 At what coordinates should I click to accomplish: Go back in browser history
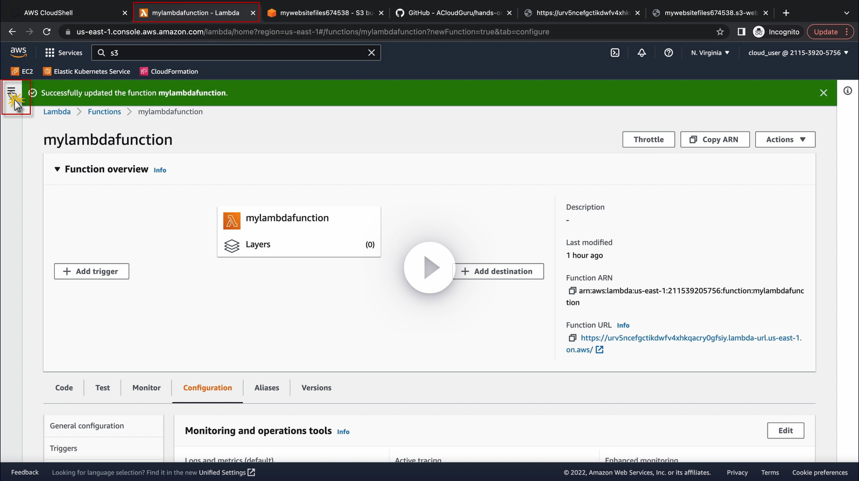click(x=12, y=32)
